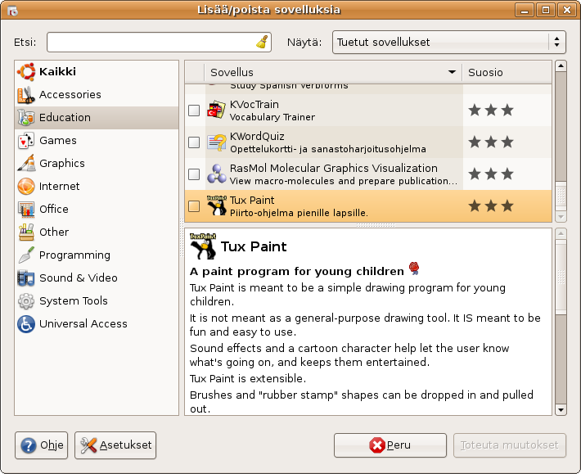Click KVocTrain three-star rating
The height and width of the screenshot is (474, 581).
tap(491, 110)
